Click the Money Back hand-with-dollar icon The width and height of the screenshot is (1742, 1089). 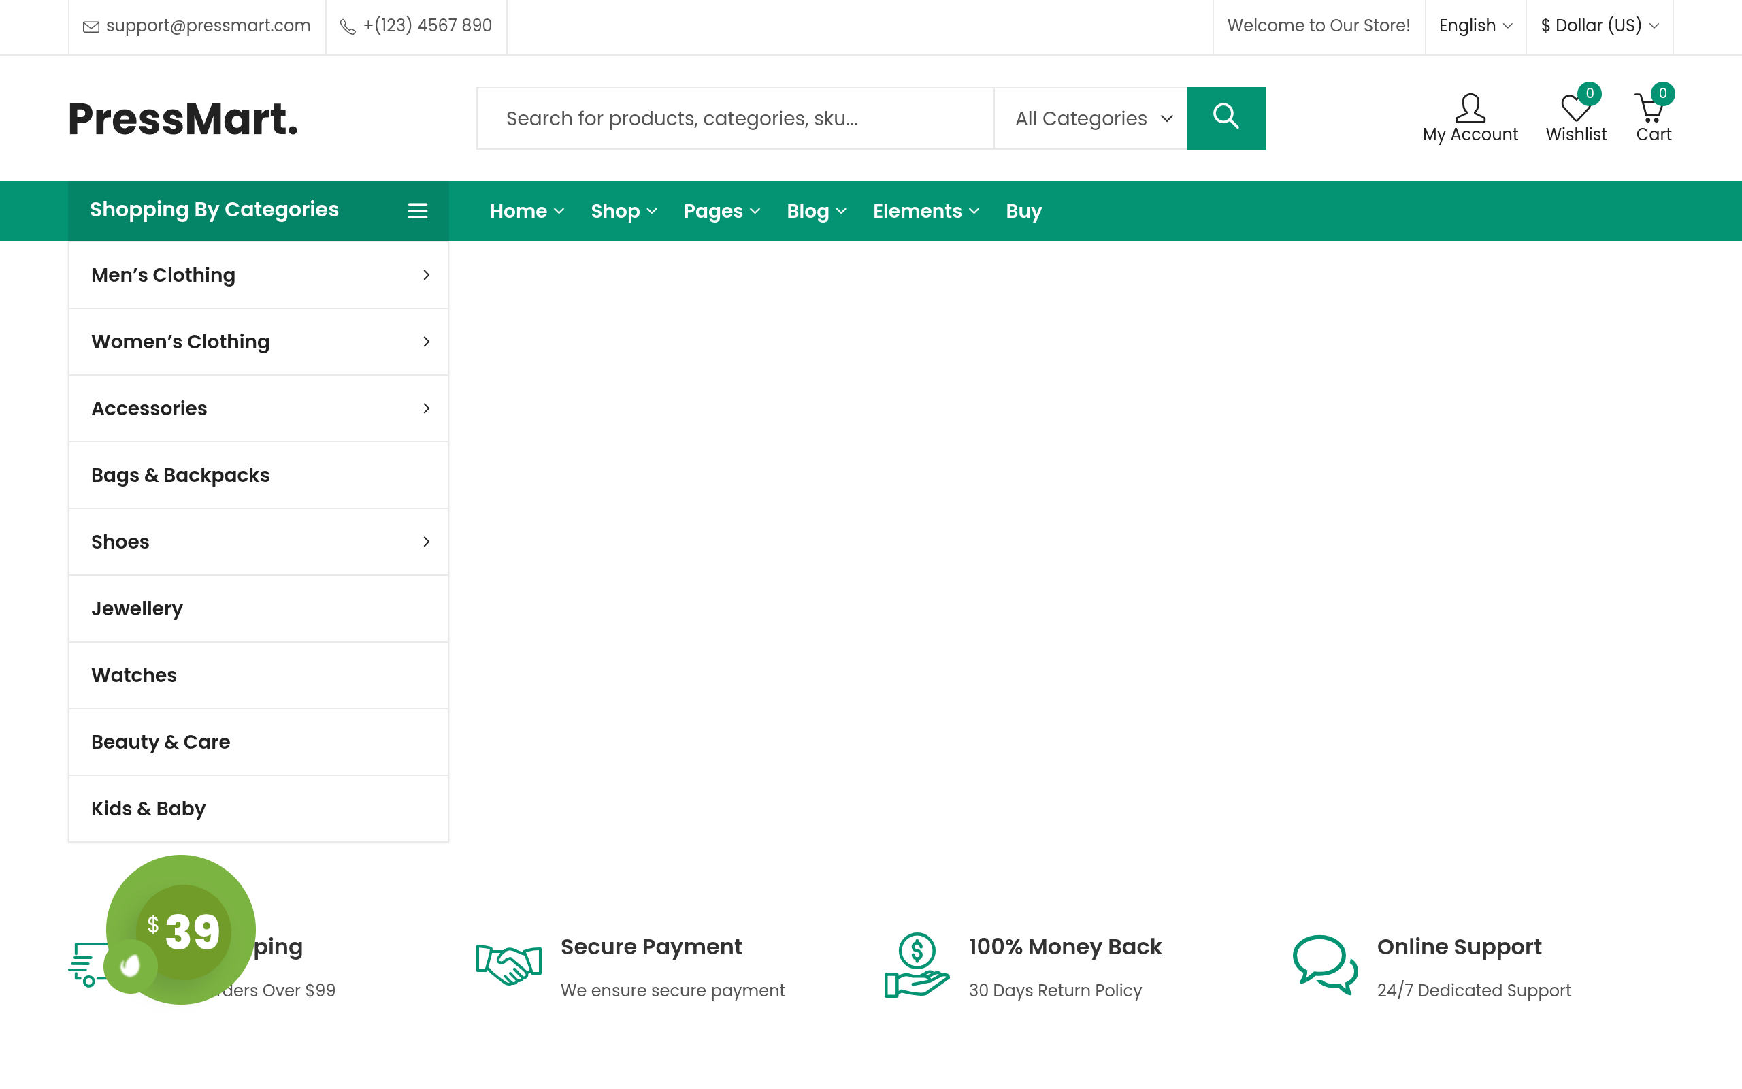(x=917, y=965)
